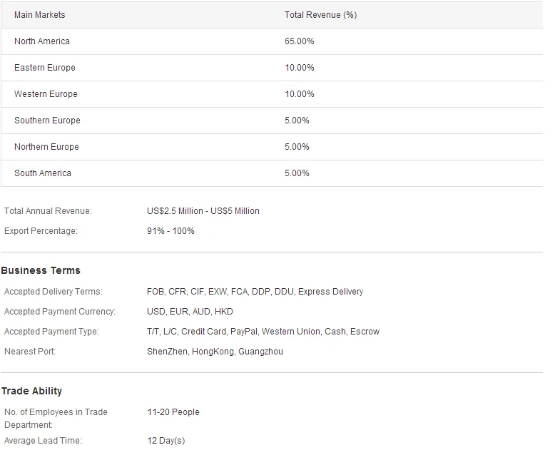Image resolution: width=555 pixels, height=460 pixels.
Task: Select the Western Europe market cell
Action: pyautogui.click(x=46, y=94)
